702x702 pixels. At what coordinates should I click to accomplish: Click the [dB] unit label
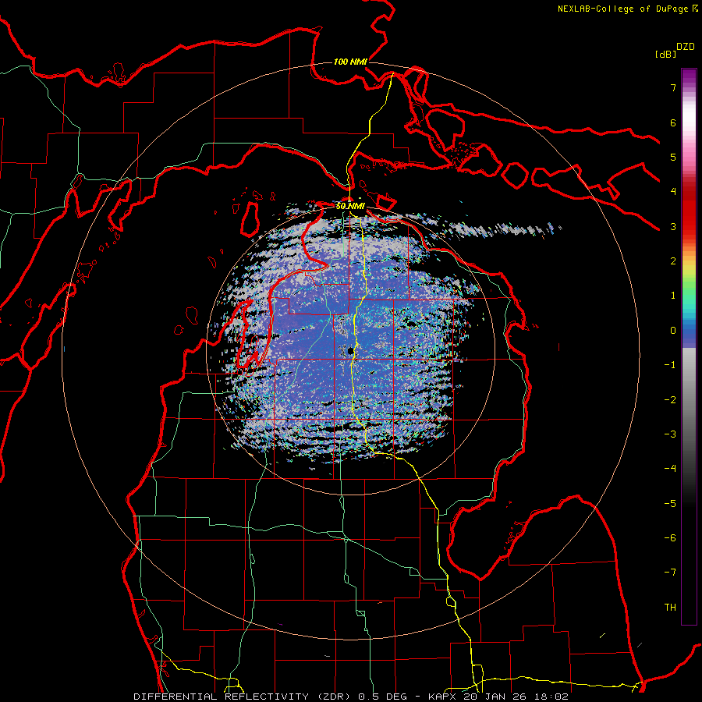665,54
